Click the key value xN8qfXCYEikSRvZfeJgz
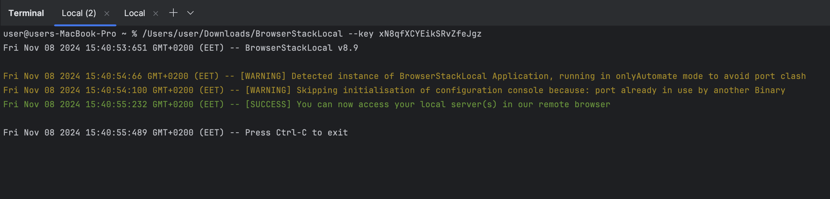The image size is (830, 199). 430,34
